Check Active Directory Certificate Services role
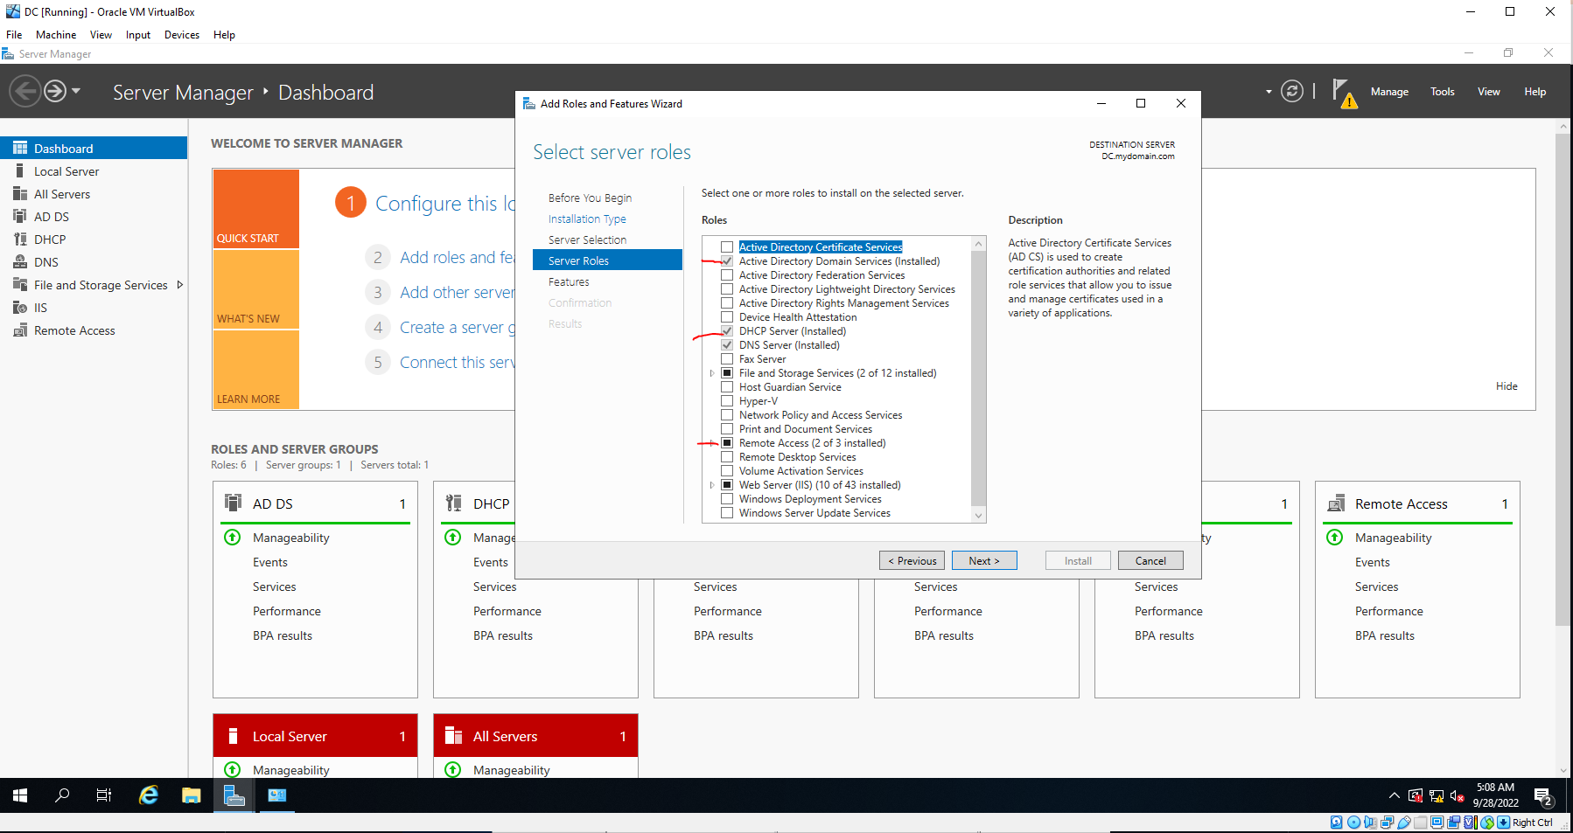 coord(727,247)
